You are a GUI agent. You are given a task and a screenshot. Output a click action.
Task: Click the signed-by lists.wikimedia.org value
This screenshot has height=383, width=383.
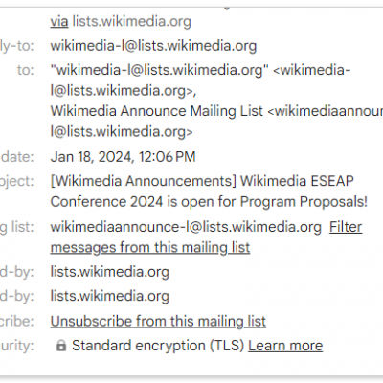pyautogui.click(x=110, y=296)
